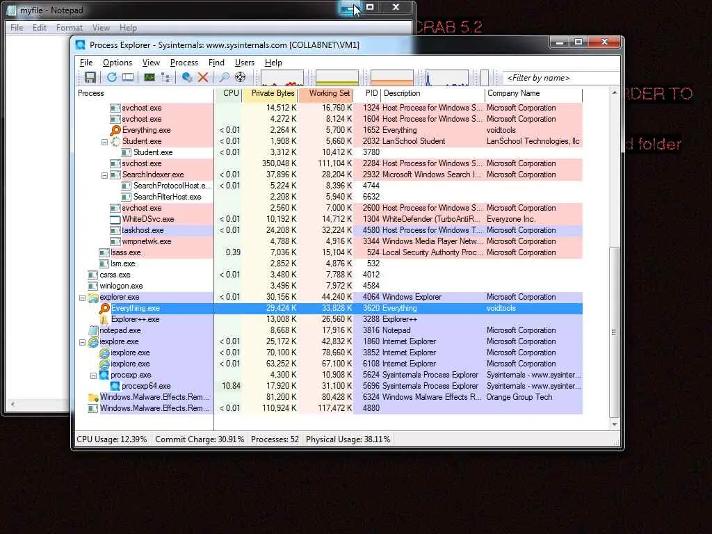Collapse the iexplore.exe parent tree node
712x534 pixels.
pyautogui.click(x=82, y=342)
